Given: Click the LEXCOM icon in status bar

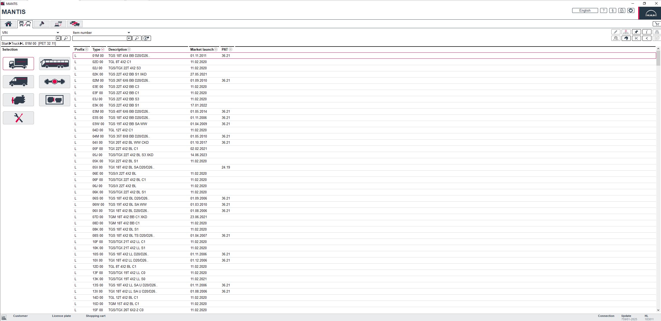Looking at the screenshot, I should click(x=4, y=318).
